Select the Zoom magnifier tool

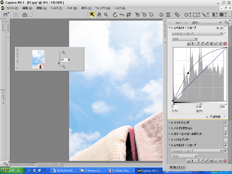(x=106, y=14)
